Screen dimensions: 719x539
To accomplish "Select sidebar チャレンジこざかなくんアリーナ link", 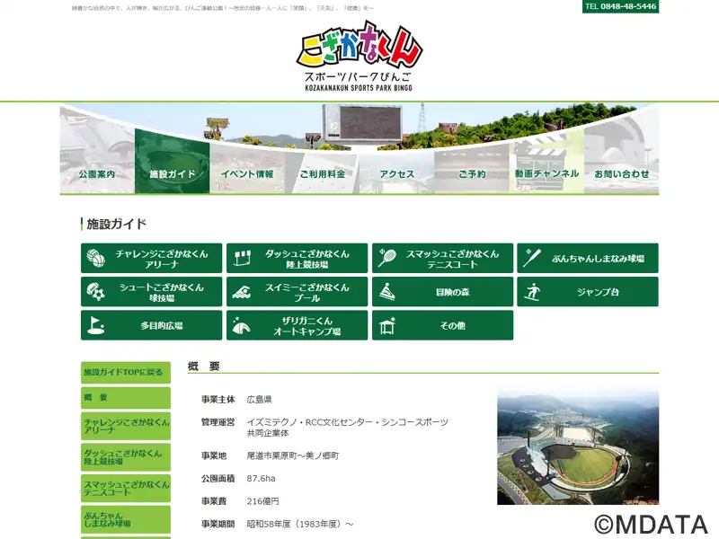I will pos(126,426).
